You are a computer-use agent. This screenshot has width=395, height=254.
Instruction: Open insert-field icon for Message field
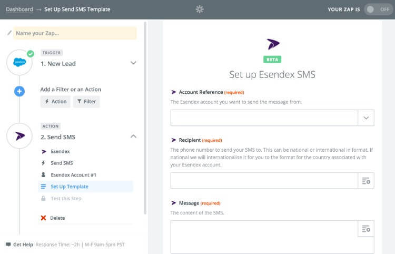click(366, 229)
